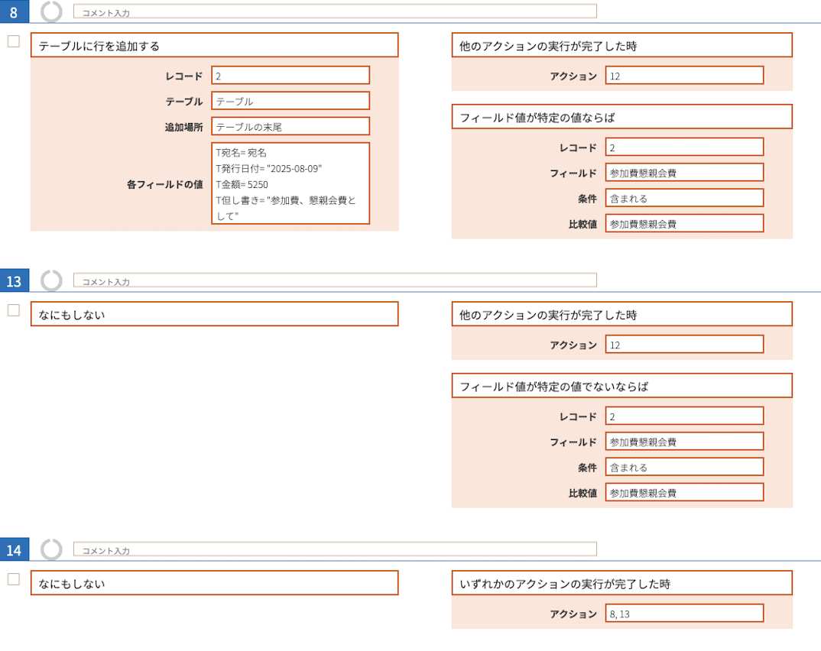821x651 pixels.
Task: Click the circular status icon of action 8
Action: 51,11
